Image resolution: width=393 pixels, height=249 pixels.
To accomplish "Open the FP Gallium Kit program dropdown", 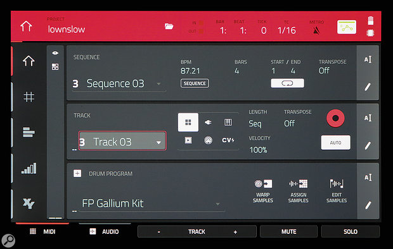I will tap(151, 203).
